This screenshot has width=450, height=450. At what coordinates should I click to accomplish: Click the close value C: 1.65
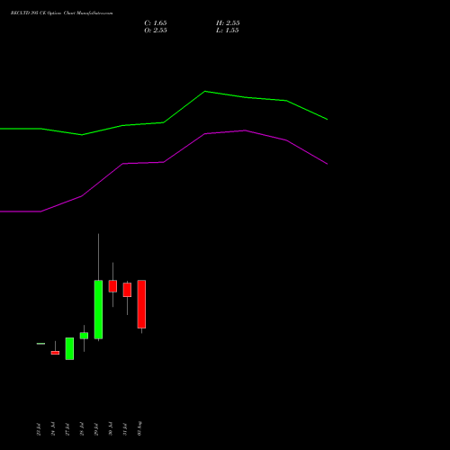(x=156, y=23)
